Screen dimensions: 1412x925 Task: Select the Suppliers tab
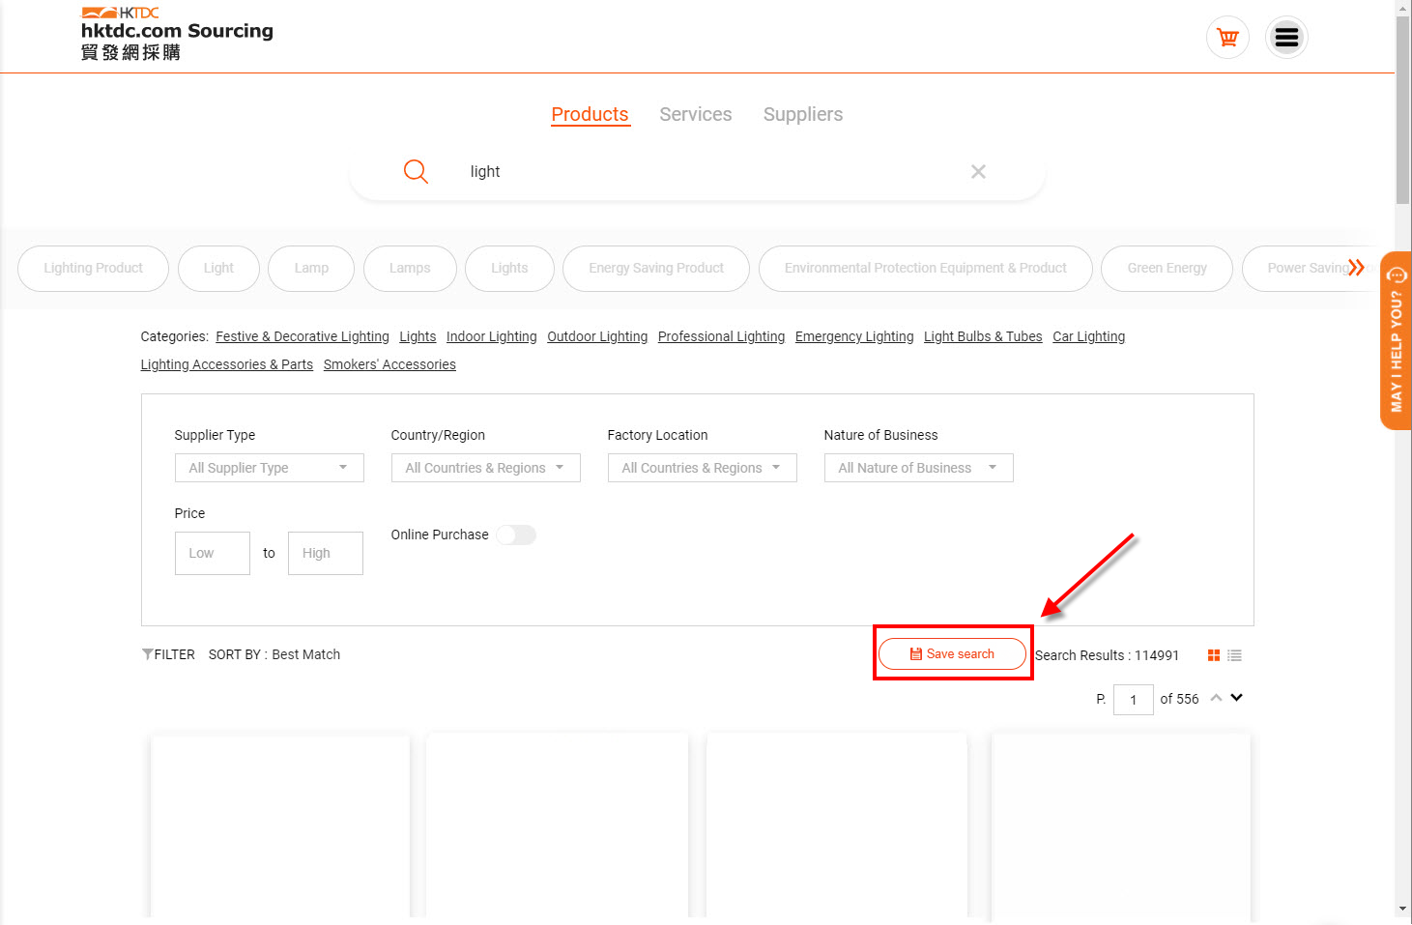coord(803,114)
